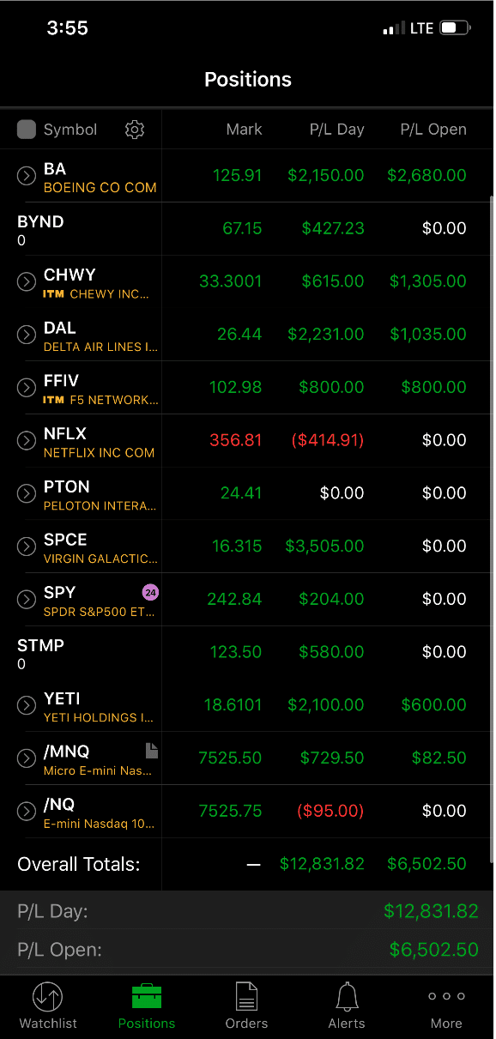Tap the document note icon beside /MNQ
Screen dimensions: 496x1039
point(152,751)
